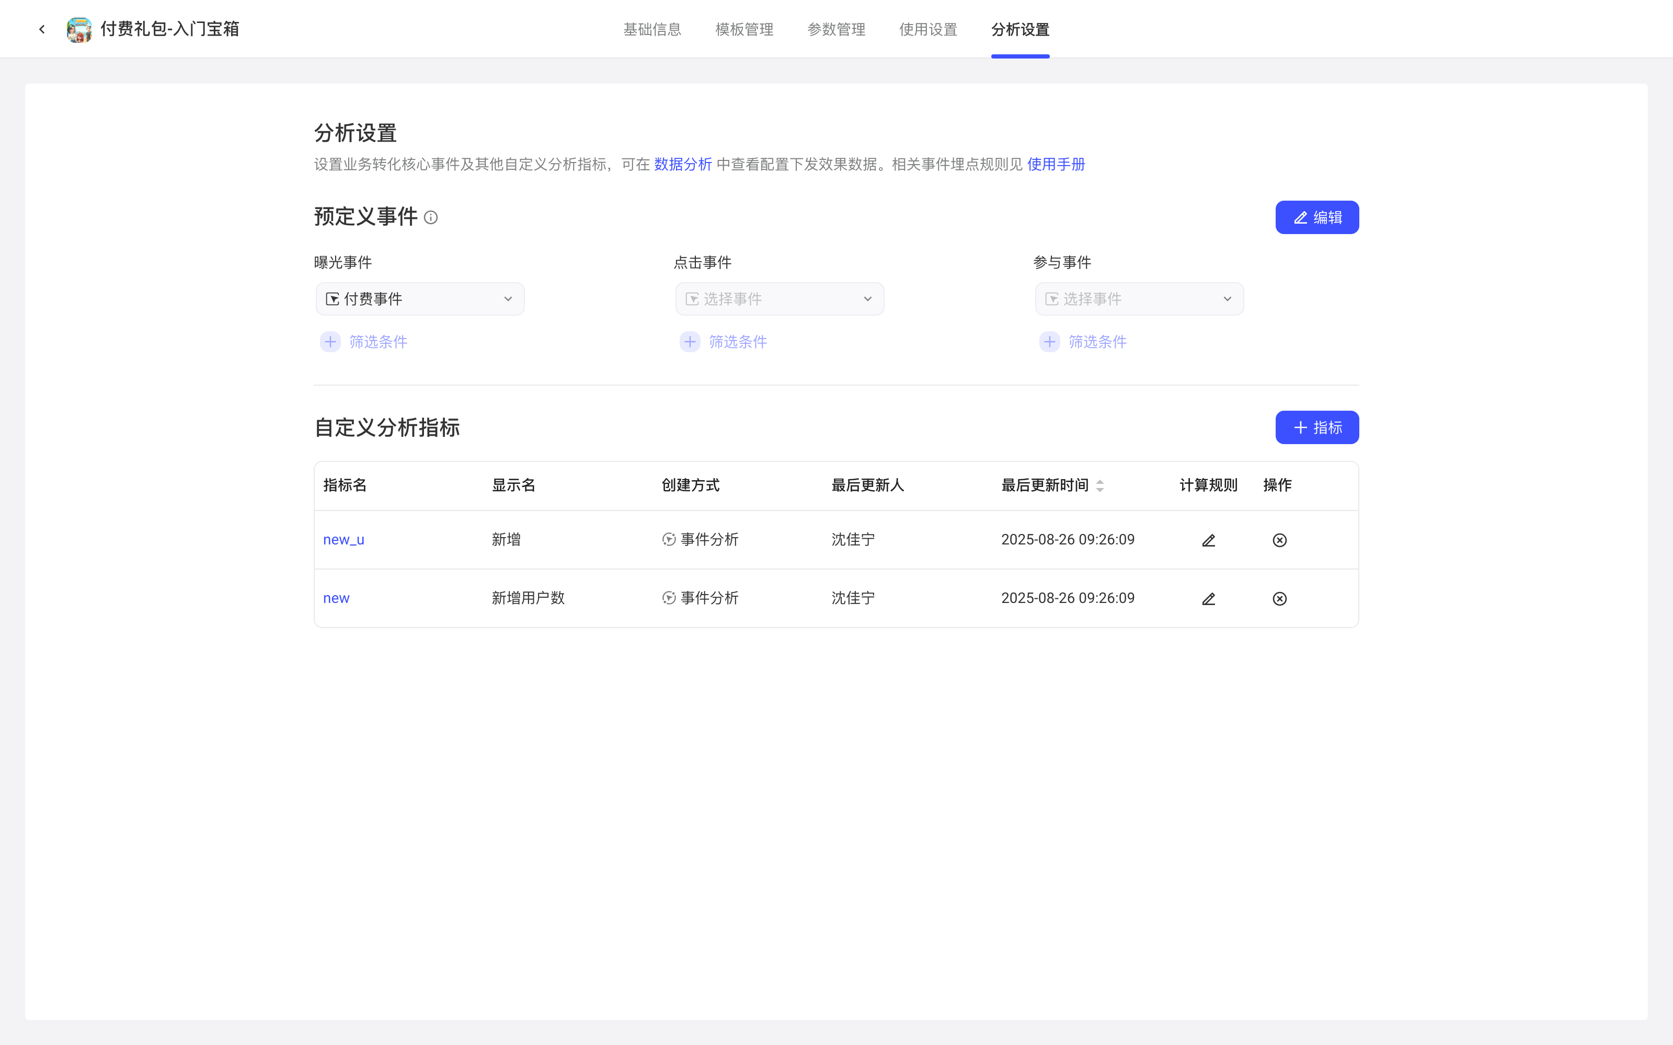Switch to the 使用设置 tab
The height and width of the screenshot is (1045, 1673).
pos(928,29)
